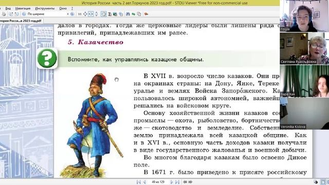Select the Тоша video participant tile

(304, 16)
